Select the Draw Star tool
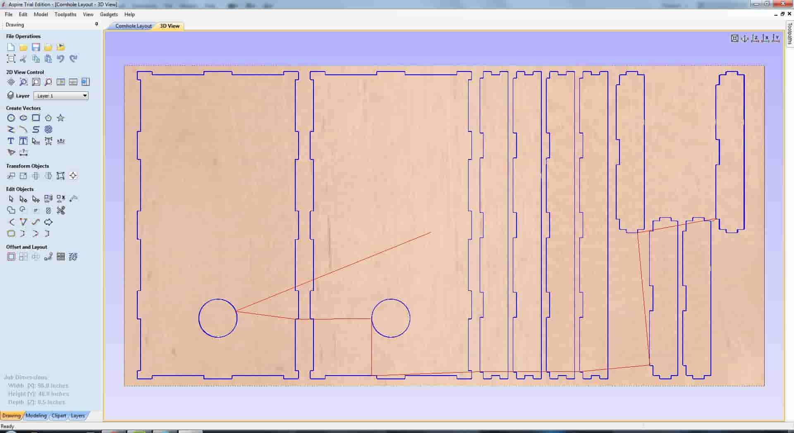The width and height of the screenshot is (794, 433). [61, 118]
